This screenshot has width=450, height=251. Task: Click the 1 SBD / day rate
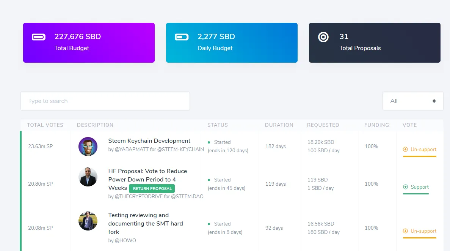click(321, 188)
